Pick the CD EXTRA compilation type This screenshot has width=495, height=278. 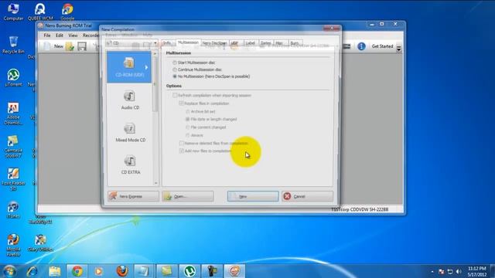point(131,164)
